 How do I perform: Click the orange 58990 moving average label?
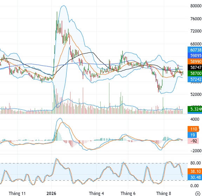[195, 62]
